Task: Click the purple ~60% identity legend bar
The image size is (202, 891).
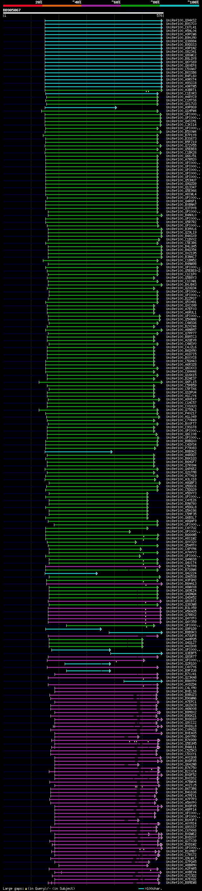Action: tap(101, 6)
